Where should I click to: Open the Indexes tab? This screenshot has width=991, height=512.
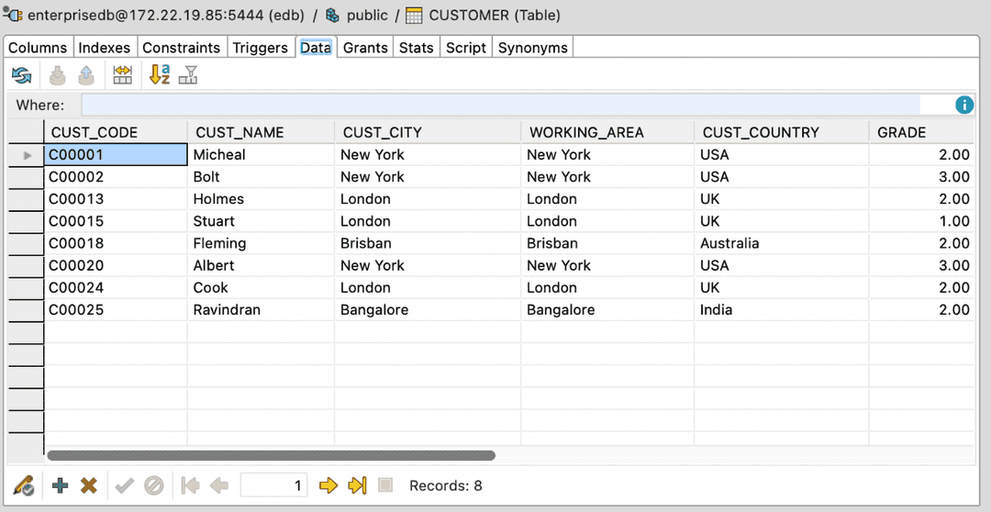[105, 48]
